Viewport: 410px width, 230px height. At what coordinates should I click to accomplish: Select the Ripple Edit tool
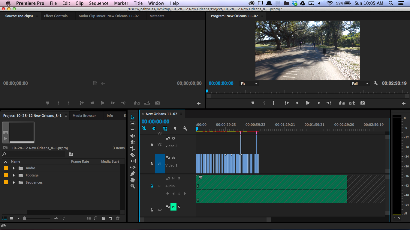coord(133,136)
